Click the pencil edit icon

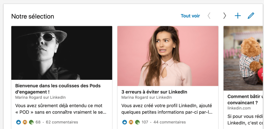click(x=251, y=16)
